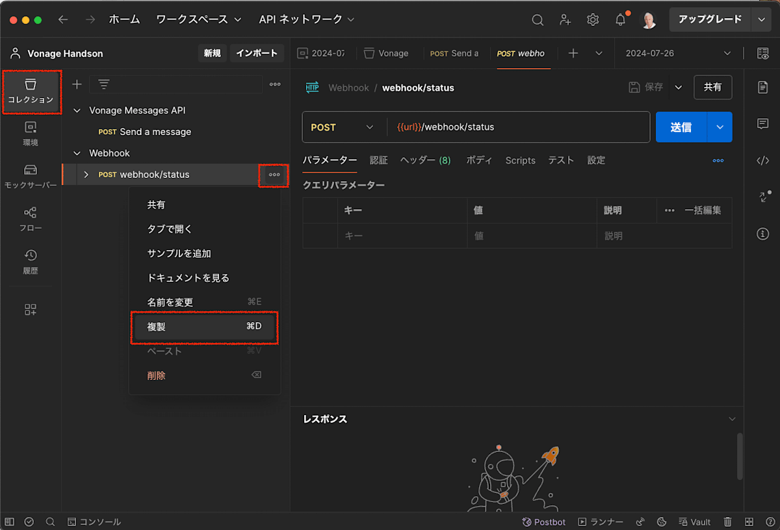Select 名前を変更 in the context menu
This screenshot has height=530, width=780.
[205, 302]
